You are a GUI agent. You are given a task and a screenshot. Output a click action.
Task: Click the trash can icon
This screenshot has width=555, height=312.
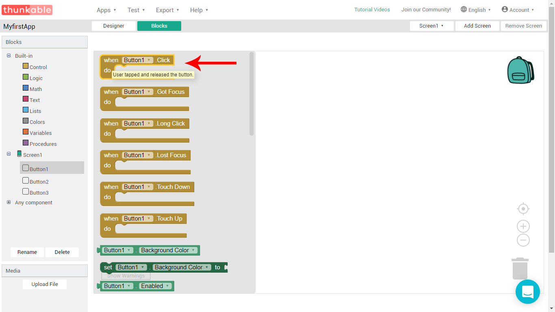[520, 269]
